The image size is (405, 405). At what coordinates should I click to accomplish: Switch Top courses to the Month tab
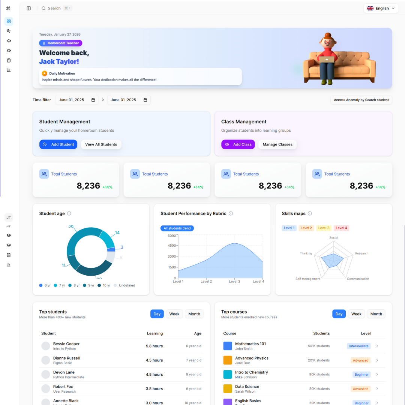(x=376, y=314)
